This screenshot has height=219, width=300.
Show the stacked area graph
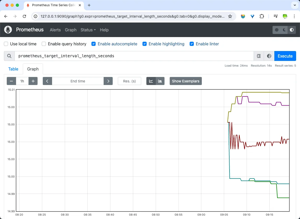pos(160,81)
